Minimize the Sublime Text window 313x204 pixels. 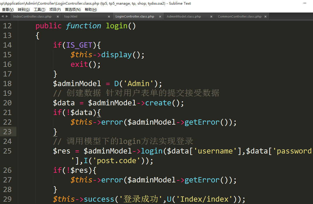pyautogui.click(x=305, y=3)
